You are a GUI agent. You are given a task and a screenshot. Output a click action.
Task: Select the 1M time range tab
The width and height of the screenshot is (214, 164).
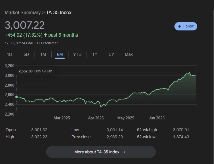click(x=43, y=54)
